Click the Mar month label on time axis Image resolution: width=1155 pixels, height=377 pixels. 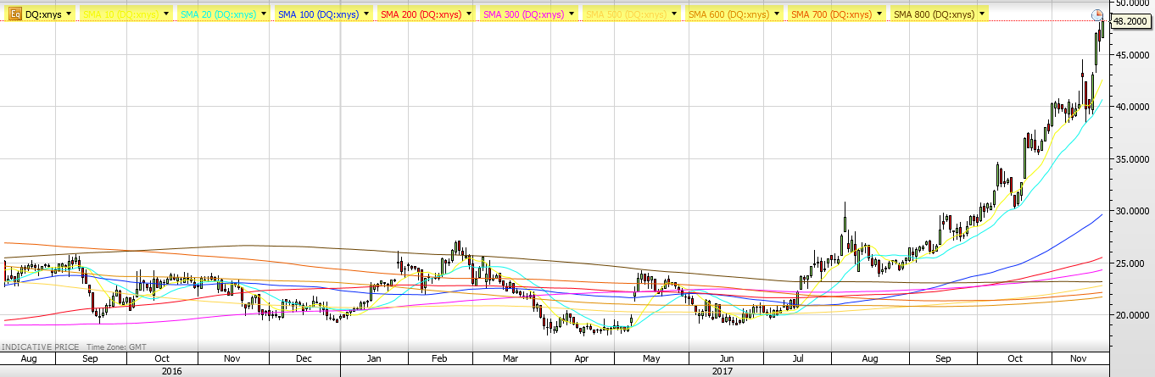(511, 358)
